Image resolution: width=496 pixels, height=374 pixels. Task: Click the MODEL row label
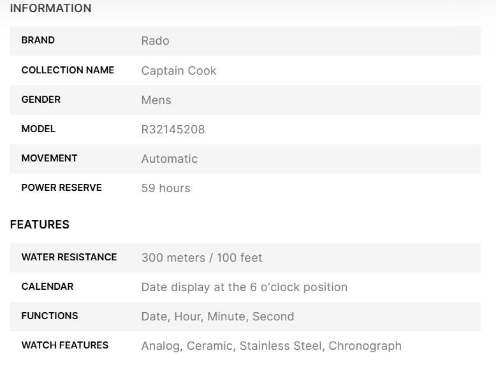point(38,129)
